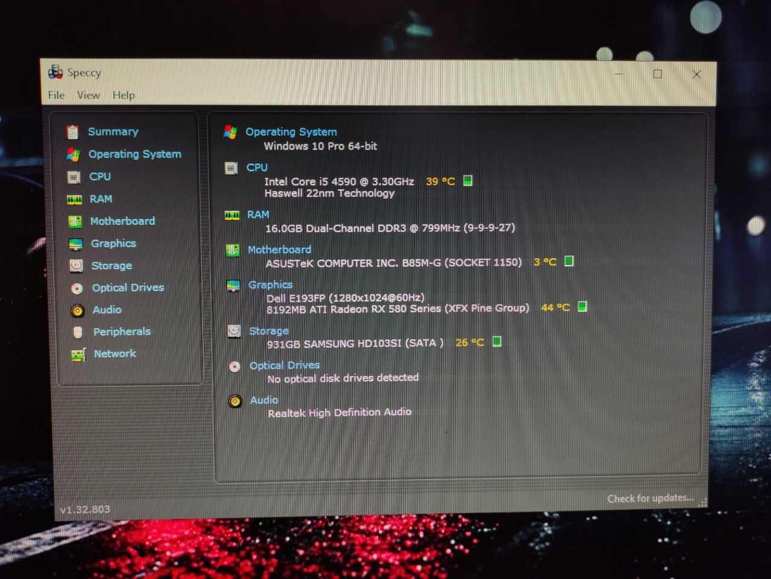Click Audio speaker icon in summary panel
771x579 pixels.
tap(236, 401)
